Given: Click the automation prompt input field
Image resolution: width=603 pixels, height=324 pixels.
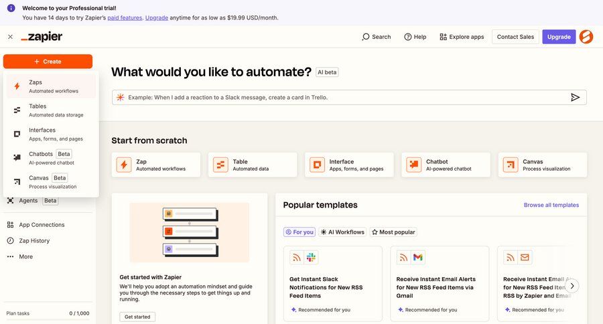Looking at the screenshot, I should (x=349, y=98).
